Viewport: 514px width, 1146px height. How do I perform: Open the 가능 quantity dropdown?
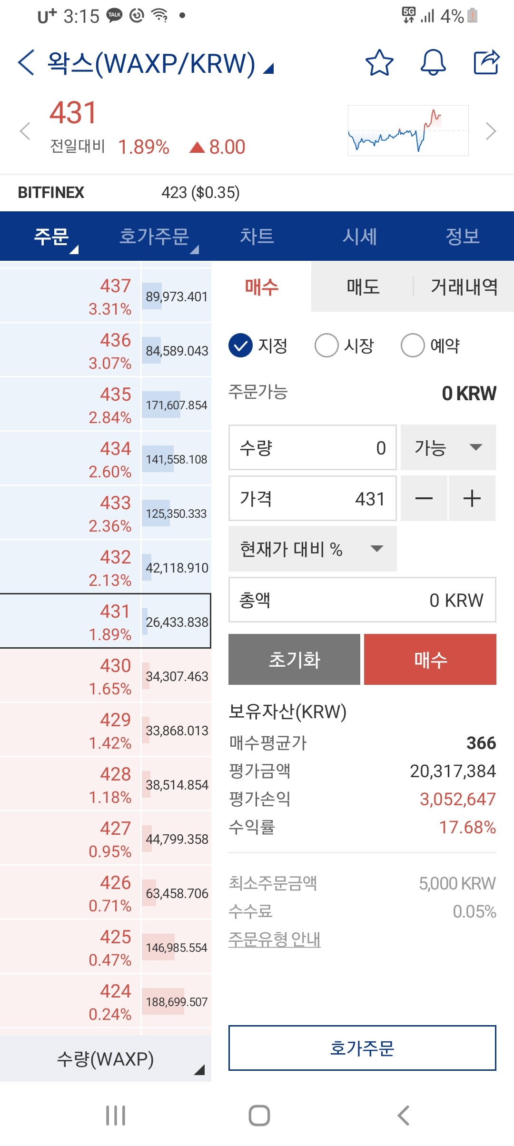click(448, 447)
